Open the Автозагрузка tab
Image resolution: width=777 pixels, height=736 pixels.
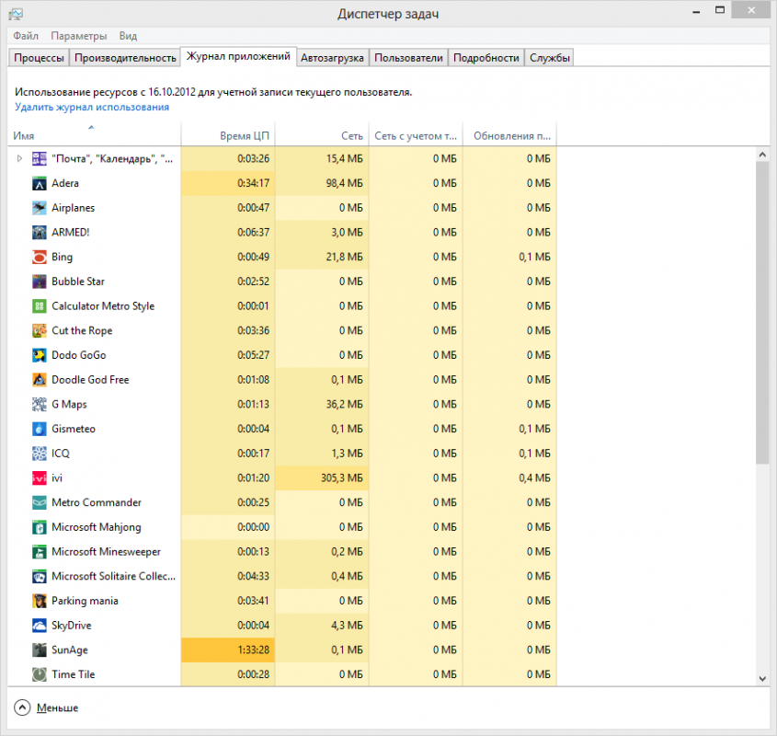332,58
